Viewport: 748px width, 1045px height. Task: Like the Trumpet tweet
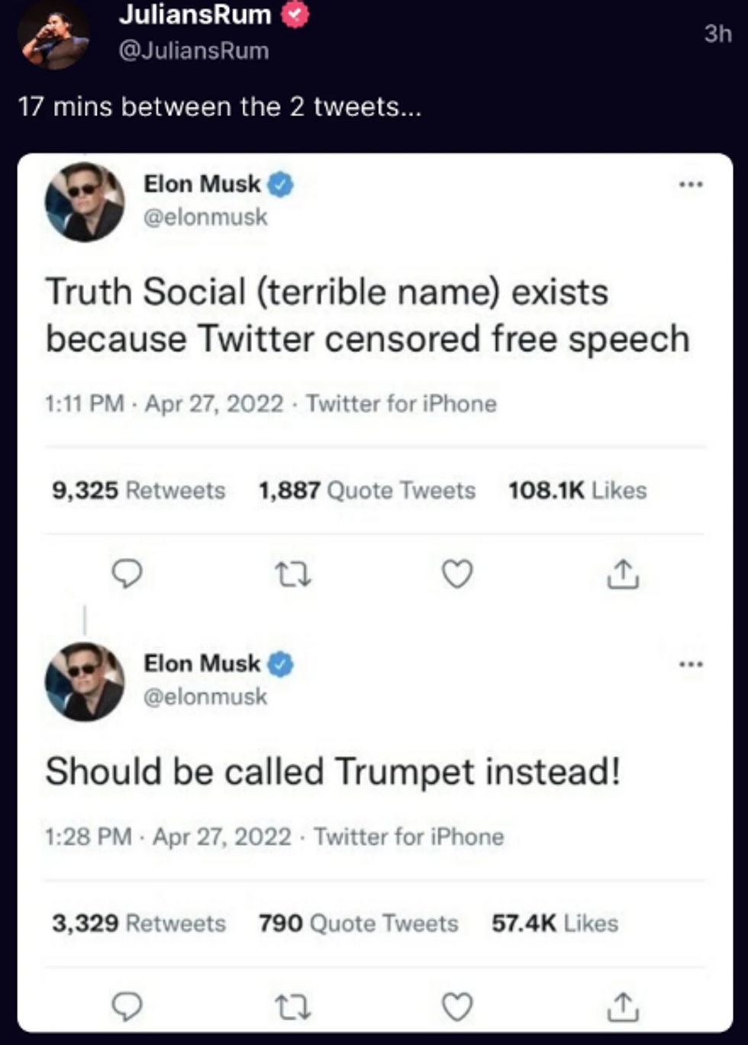458,1007
